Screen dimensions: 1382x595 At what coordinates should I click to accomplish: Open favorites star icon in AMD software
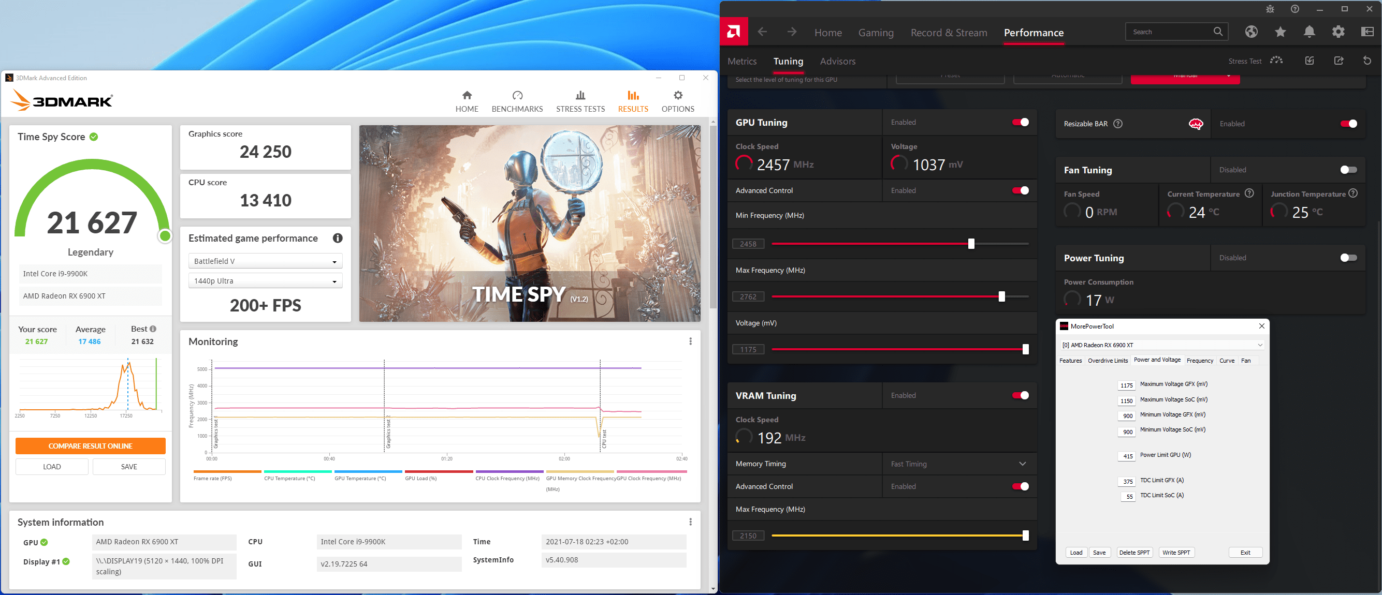1280,32
